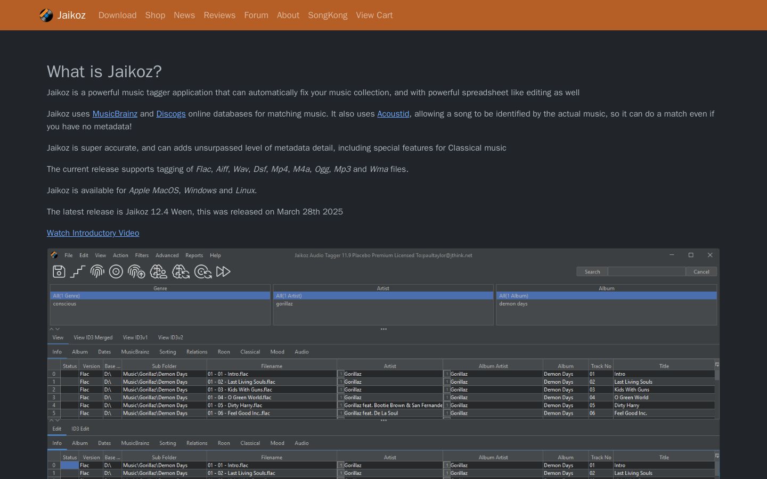This screenshot has height=479, width=767.
Task: Click the fast-forward double arrow toolbar icon
Action: coord(224,272)
